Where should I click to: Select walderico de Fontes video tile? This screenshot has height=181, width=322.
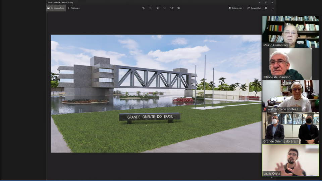pos(290,96)
